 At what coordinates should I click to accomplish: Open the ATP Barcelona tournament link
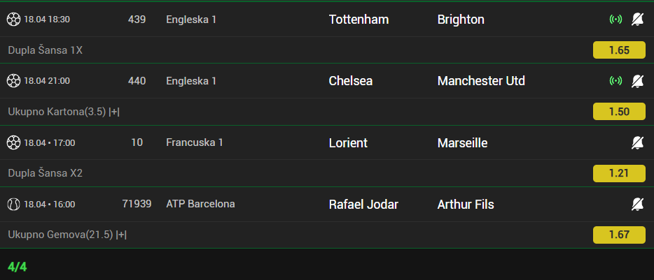point(200,205)
